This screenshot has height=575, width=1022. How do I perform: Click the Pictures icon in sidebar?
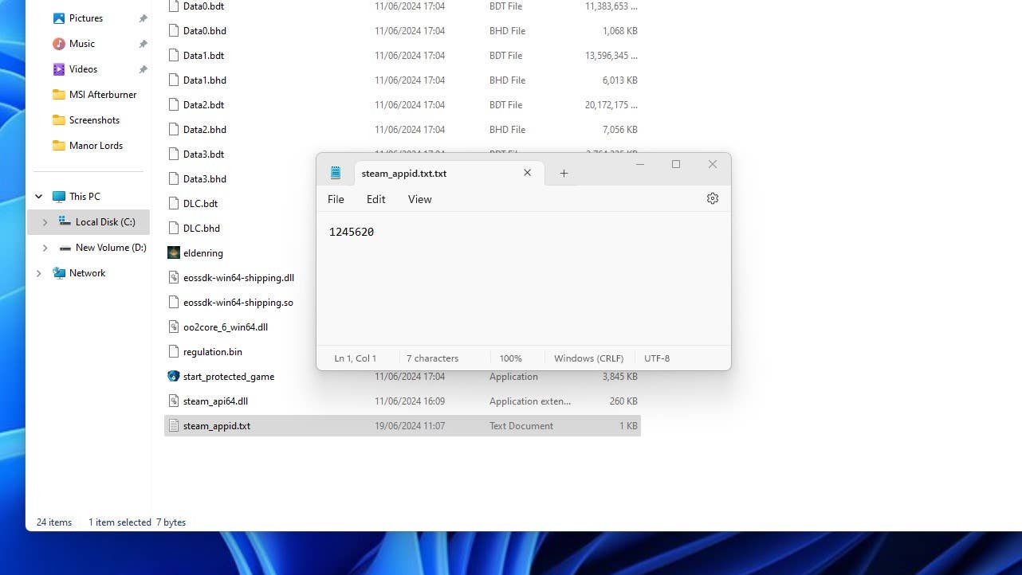(x=59, y=18)
